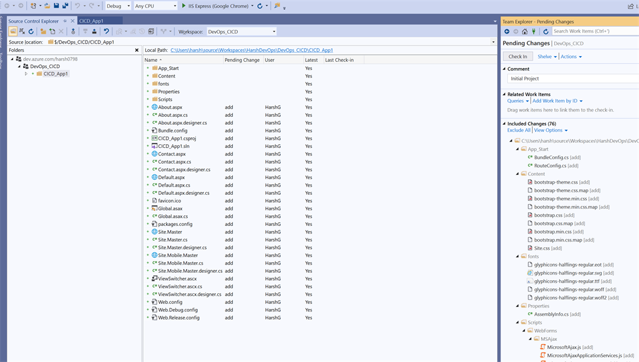Navigate back in Team Explorer
Viewport: 639px width, 362px height.
507,31
